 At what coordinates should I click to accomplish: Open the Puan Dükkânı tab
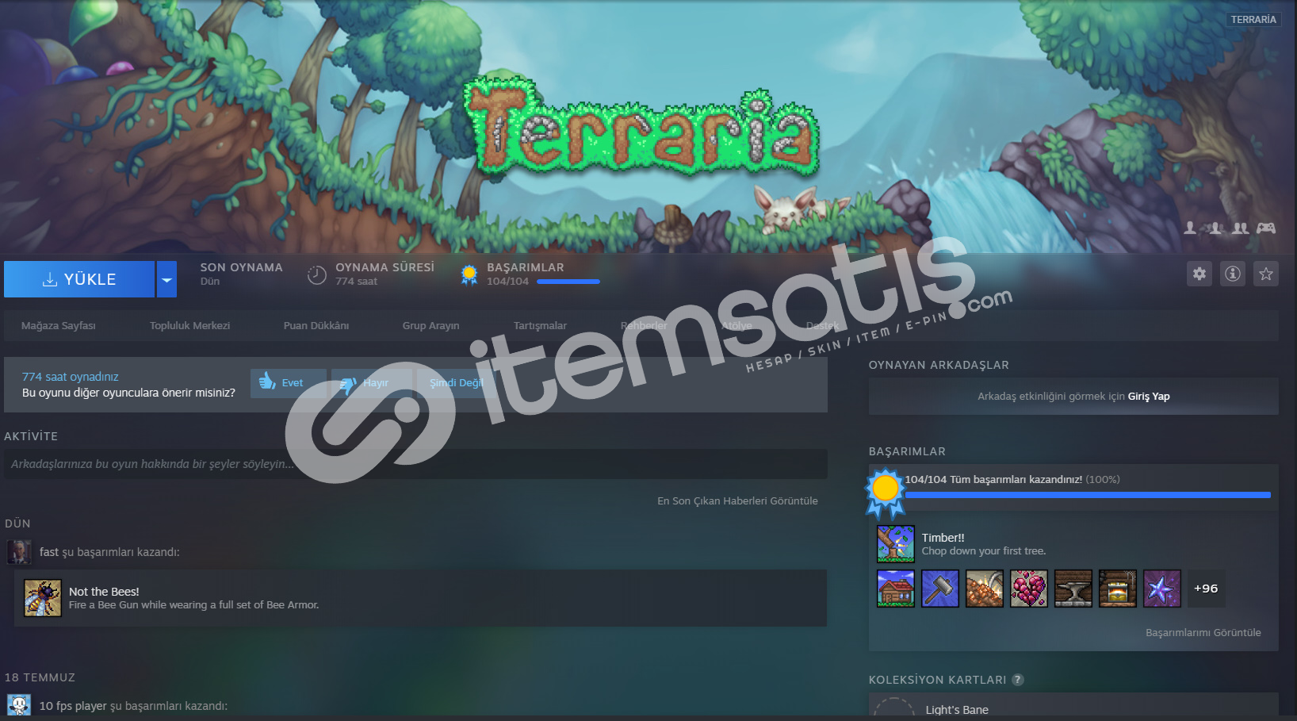click(316, 326)
